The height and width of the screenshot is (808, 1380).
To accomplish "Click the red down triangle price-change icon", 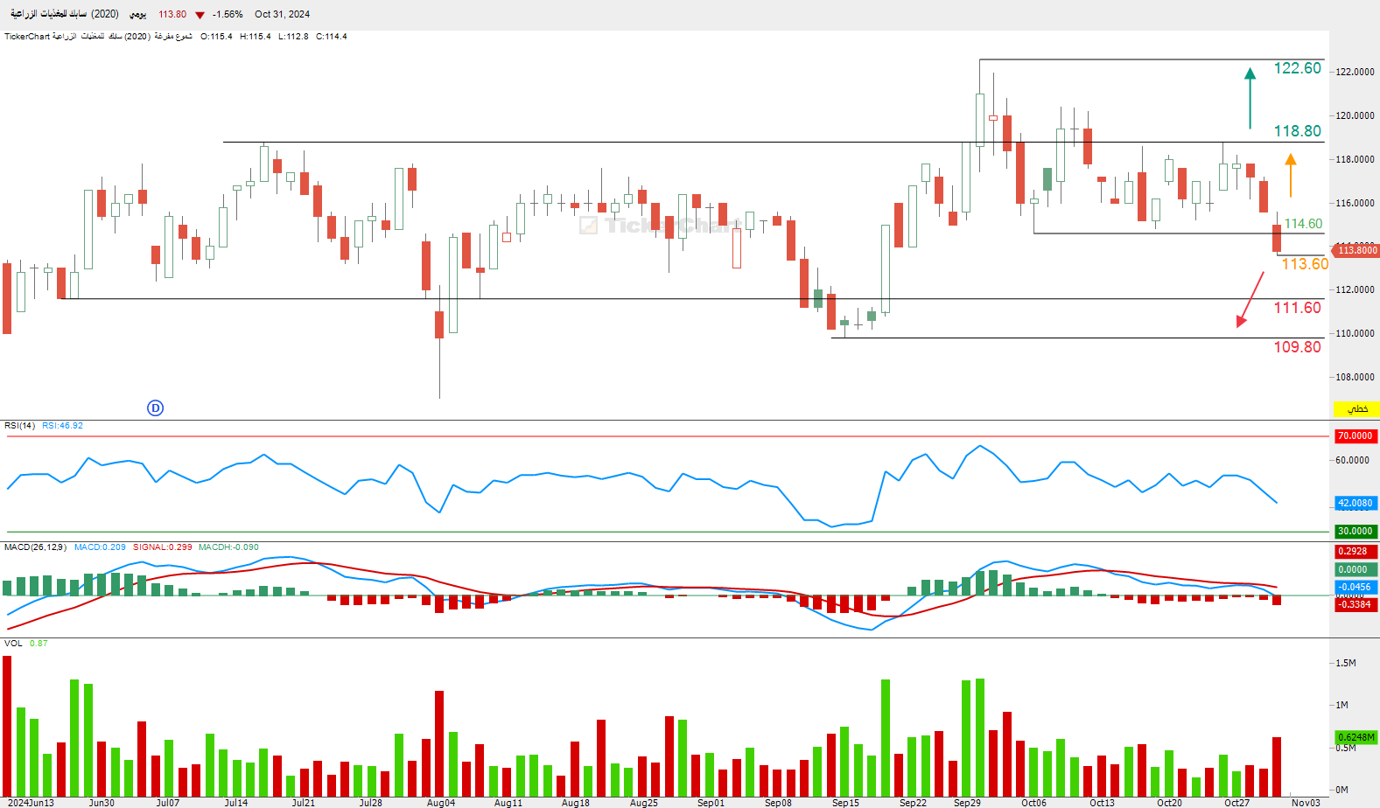I will pyautogui.click(x=200, y=15).
